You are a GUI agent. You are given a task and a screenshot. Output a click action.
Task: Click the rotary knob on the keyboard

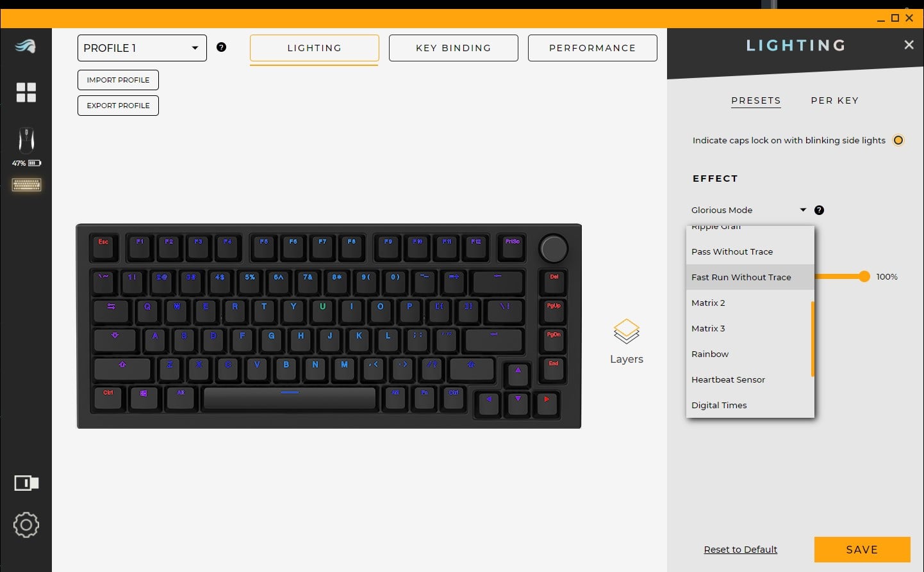(554, 248)
